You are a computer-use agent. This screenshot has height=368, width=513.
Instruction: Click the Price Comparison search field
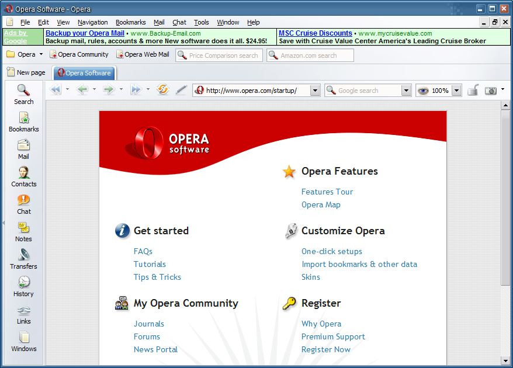coord(219,55)
